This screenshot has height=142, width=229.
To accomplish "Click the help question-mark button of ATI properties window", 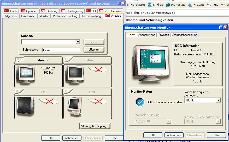I will coord(119,3).
